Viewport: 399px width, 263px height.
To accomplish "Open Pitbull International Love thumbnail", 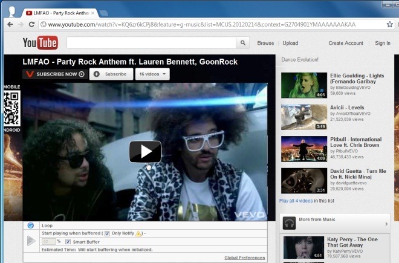I will coord(304,149).
